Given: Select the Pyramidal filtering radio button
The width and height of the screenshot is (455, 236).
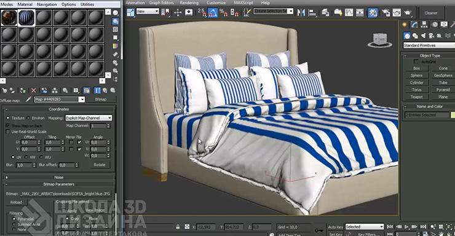Looking at the screenshot, I should pos(14,219).
